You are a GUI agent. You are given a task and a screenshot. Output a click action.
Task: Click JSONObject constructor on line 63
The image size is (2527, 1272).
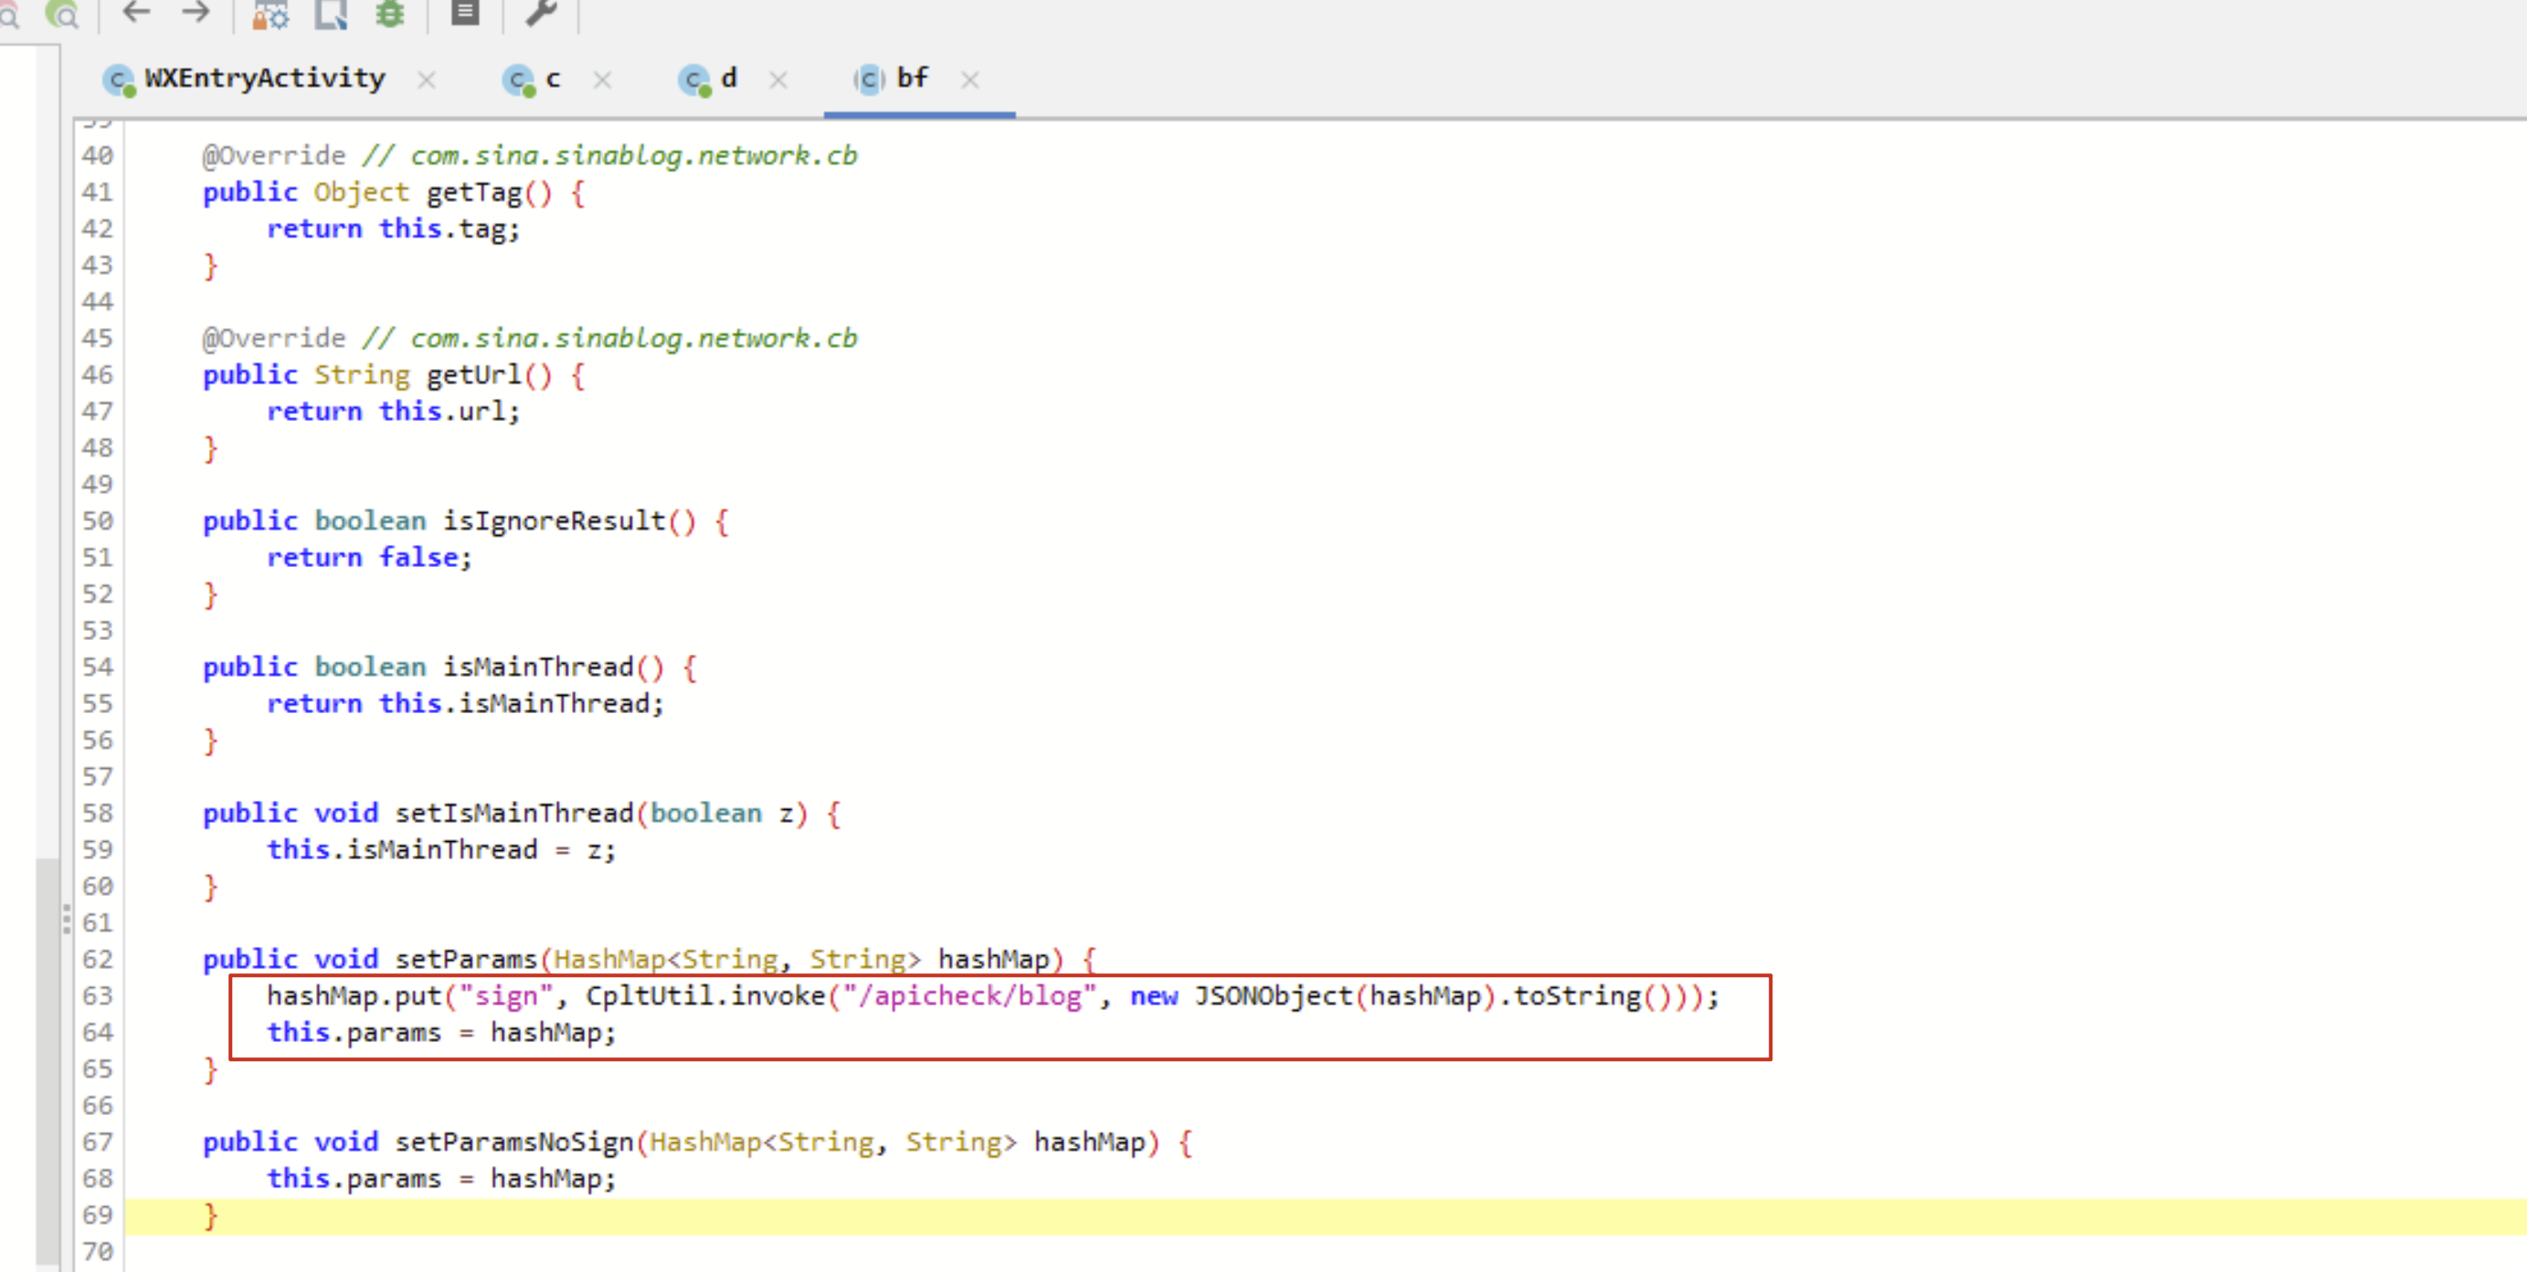pyautogui.click(x=1274, y=995)
